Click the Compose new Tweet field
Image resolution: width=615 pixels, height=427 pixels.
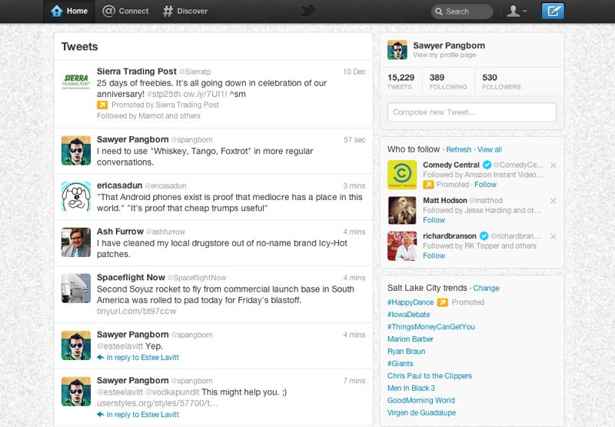pyautogui.click(x=472, y=112)
